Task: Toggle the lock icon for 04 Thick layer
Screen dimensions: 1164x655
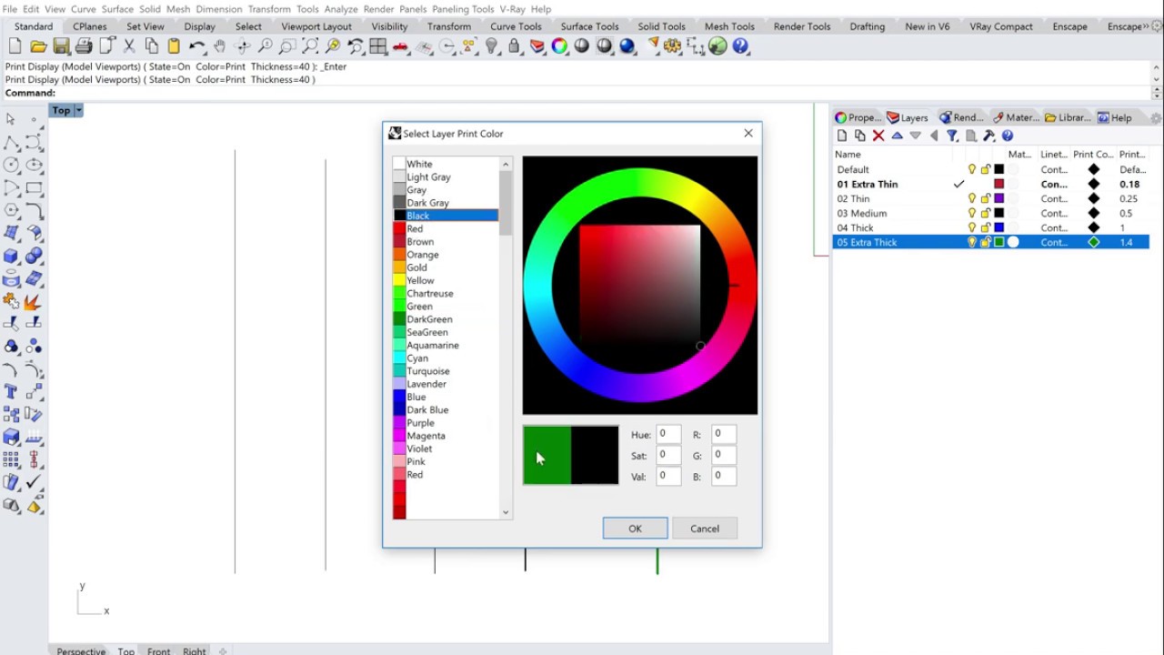Action: click(986, 227)
